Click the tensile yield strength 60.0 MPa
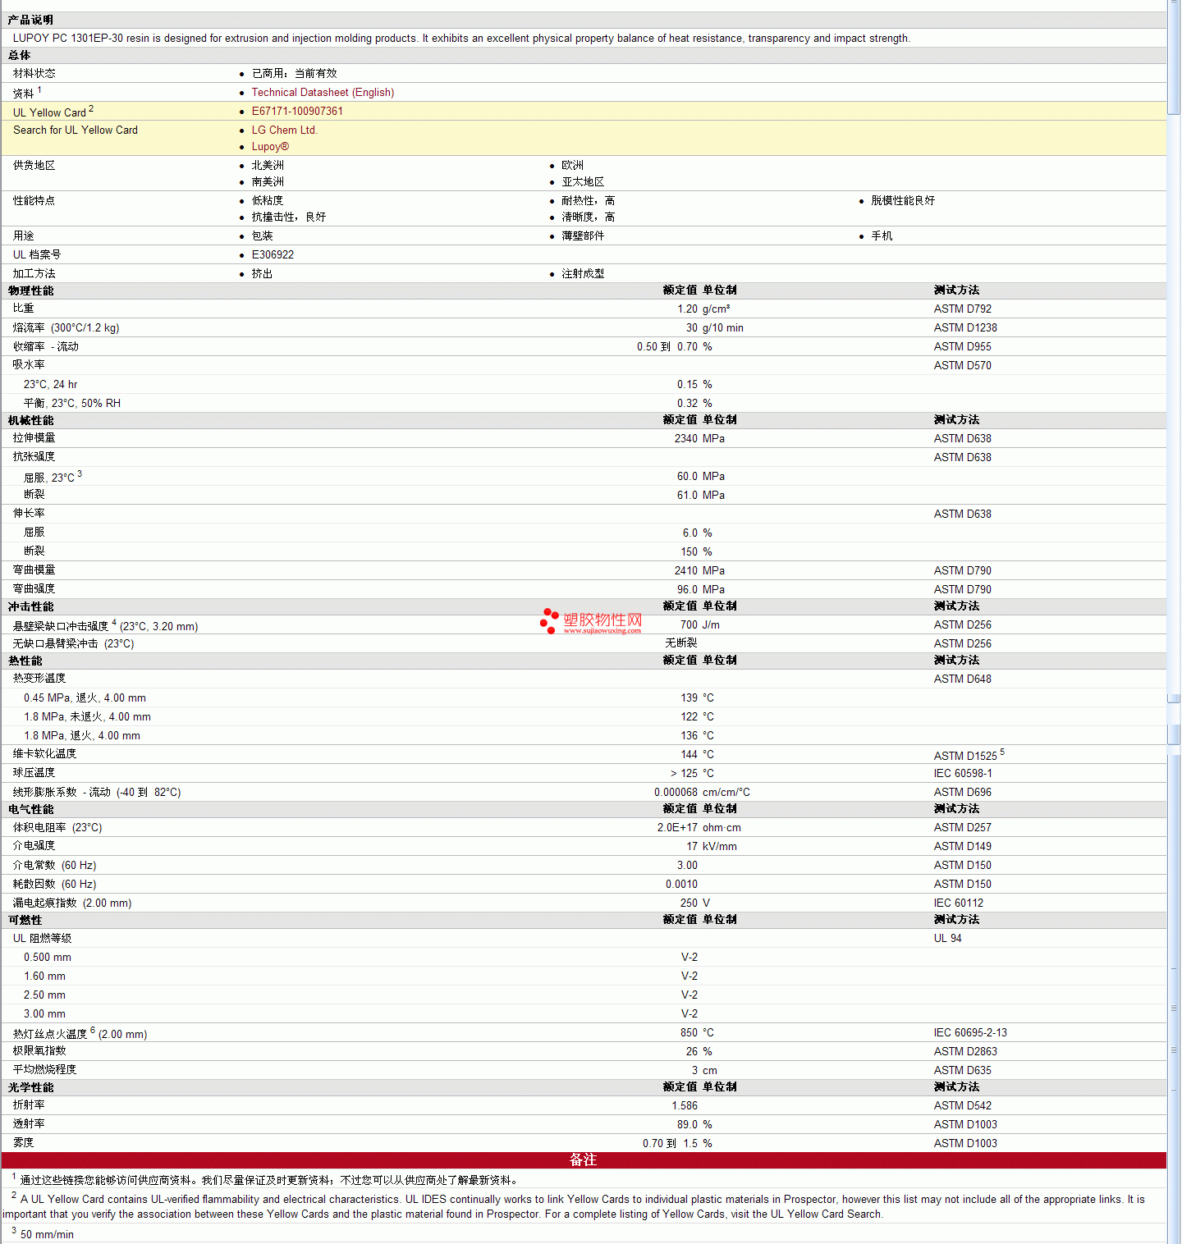The width and height of the screenshot is (1182, 1244). coord(700,477)
